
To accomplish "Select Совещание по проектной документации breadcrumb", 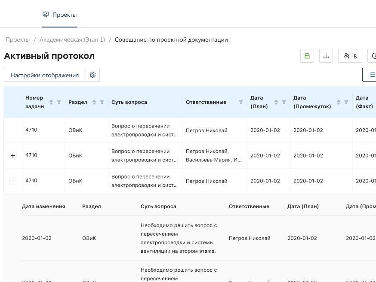I will tap(171, 39).
